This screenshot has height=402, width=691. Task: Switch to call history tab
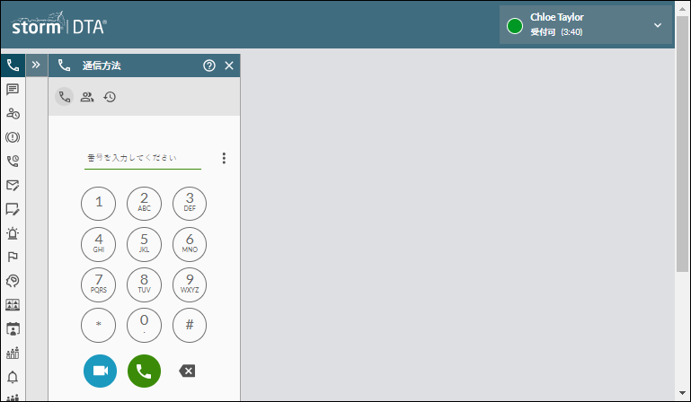110,97
